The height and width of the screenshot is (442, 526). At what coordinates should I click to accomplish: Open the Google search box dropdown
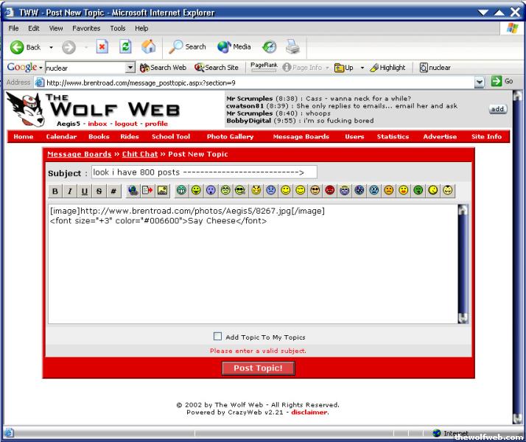pyautogui.click(x=130, y=68)
